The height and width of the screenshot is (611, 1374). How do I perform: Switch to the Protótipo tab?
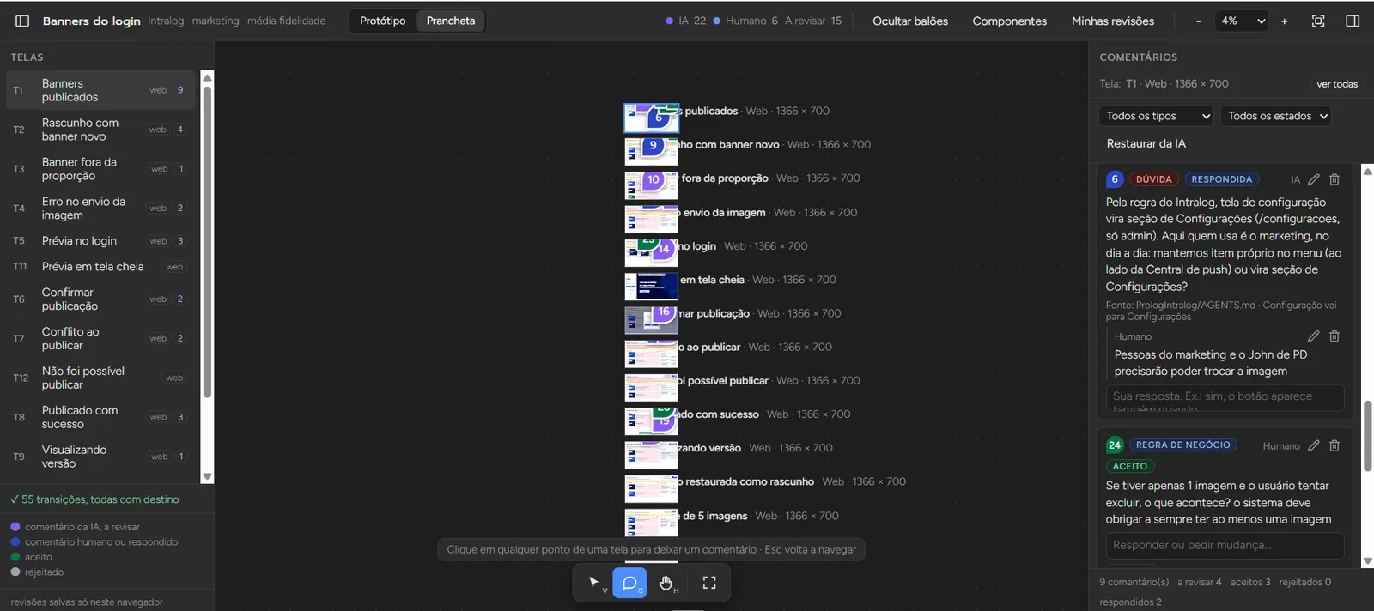pos(383,21)
